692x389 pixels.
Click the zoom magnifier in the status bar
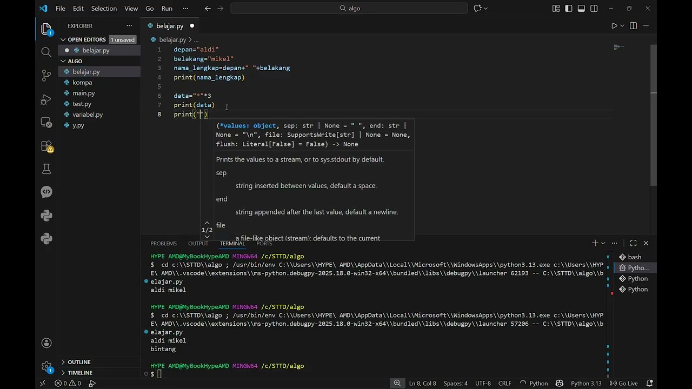tap(397, 384)
